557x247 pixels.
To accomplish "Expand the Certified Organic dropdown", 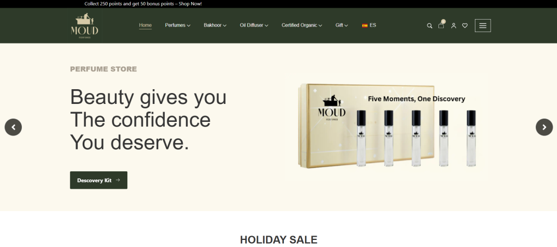I will [x=302, y=25].
